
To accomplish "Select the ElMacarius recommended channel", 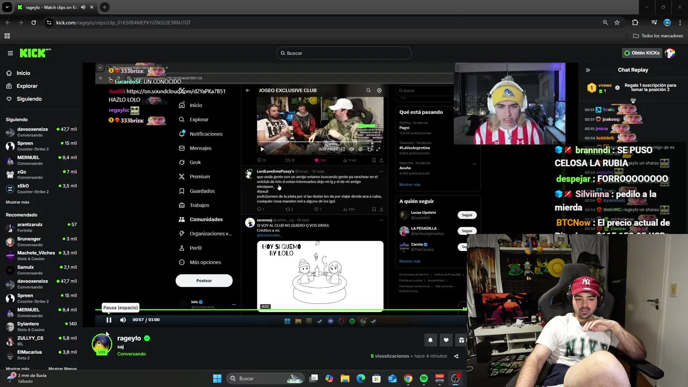I will [41, 354].
